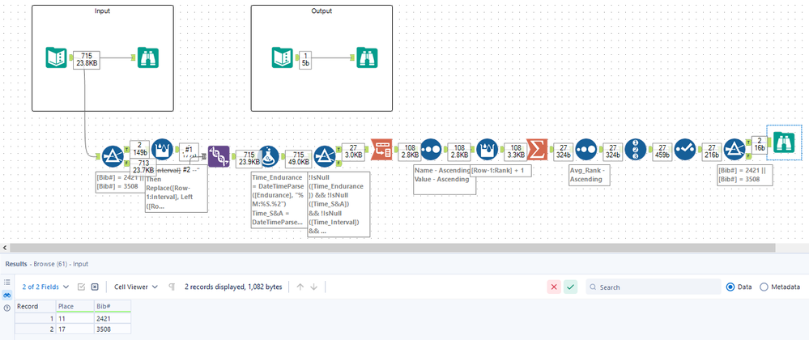The width and height of the screenshot is (809, 340).
Task: Click the Name - Ascending Value - Ascending annotation
Action: [x=445, y=179]
